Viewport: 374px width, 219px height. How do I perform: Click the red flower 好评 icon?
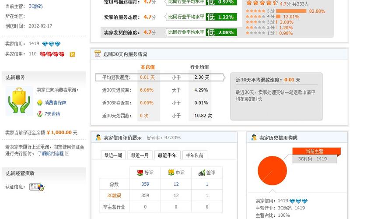click(140, 173)
